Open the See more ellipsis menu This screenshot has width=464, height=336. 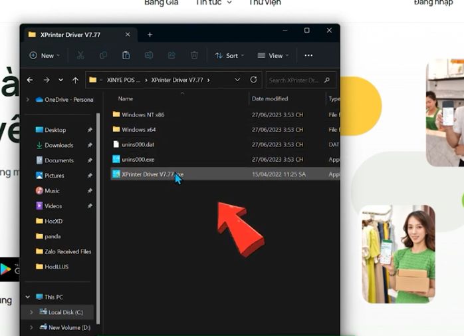[x=308, y=56]
